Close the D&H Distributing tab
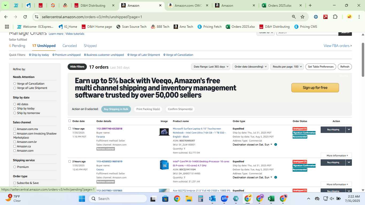Image resolution: width=365 pixels, height=205 pixels. [x=113, y=5]
